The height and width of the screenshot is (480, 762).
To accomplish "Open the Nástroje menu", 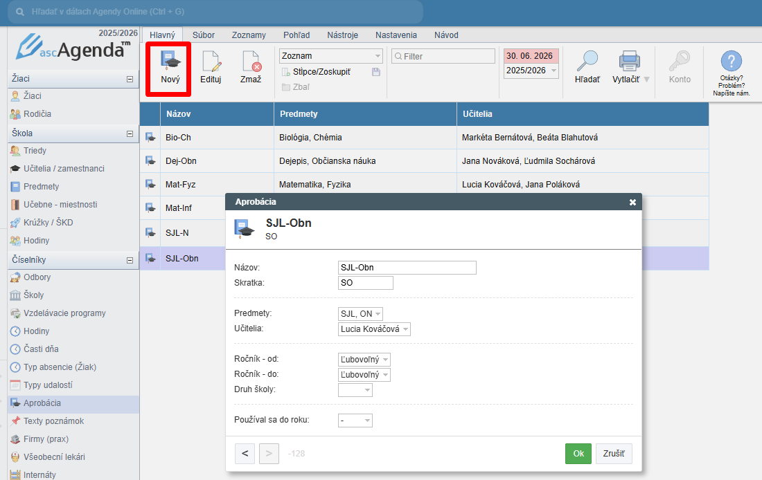I will tap(343, 35).
